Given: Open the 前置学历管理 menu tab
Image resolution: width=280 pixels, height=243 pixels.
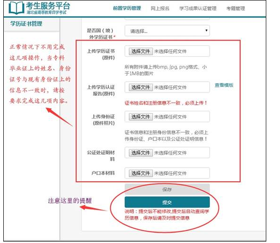Looking at the screenshot, I should [127, 8].
